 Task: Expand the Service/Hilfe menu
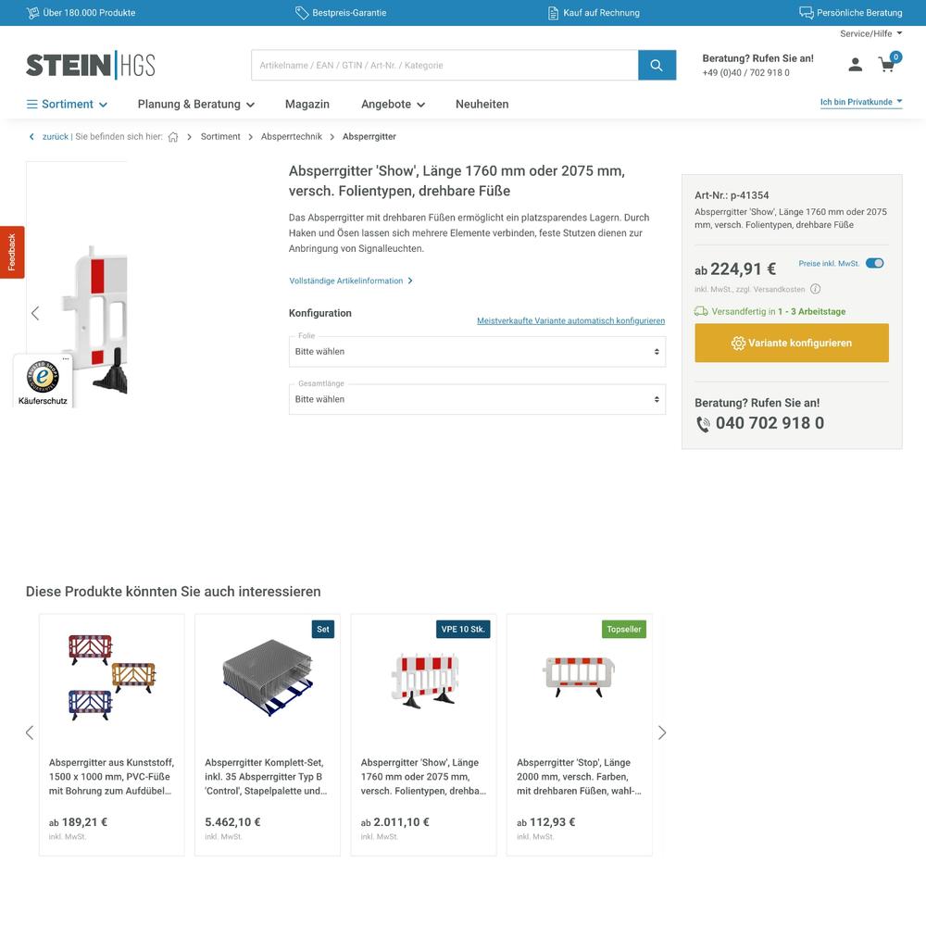[x=870, y=33]
